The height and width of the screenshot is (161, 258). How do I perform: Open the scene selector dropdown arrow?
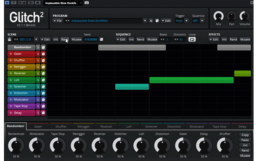(x=36, y=39)
